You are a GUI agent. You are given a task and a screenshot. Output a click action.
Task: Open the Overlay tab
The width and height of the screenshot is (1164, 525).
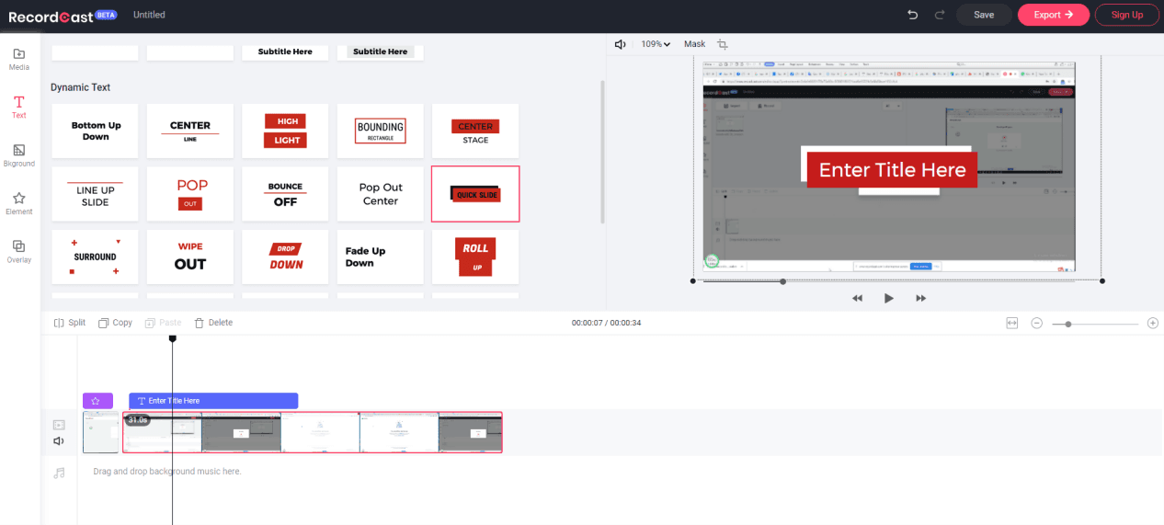(x=18, y=251)
